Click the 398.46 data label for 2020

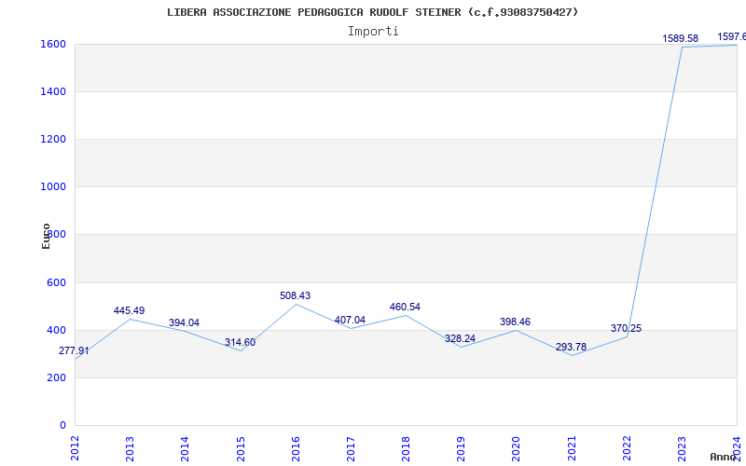515,322
